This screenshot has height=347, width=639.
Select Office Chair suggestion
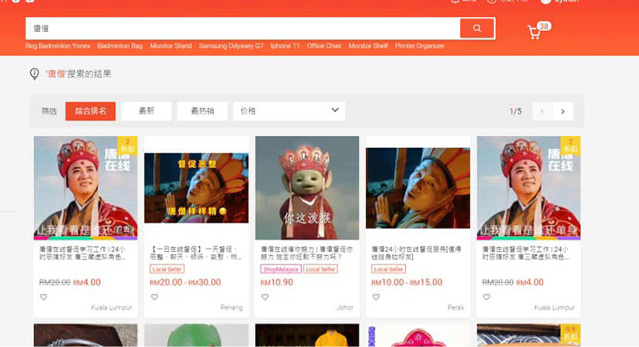click(x=324, y=46)
